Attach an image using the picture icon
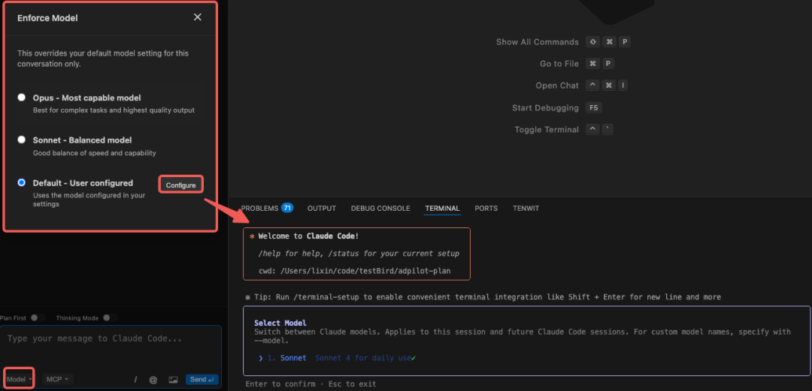 pyautogui.click(x=173, y=380)
